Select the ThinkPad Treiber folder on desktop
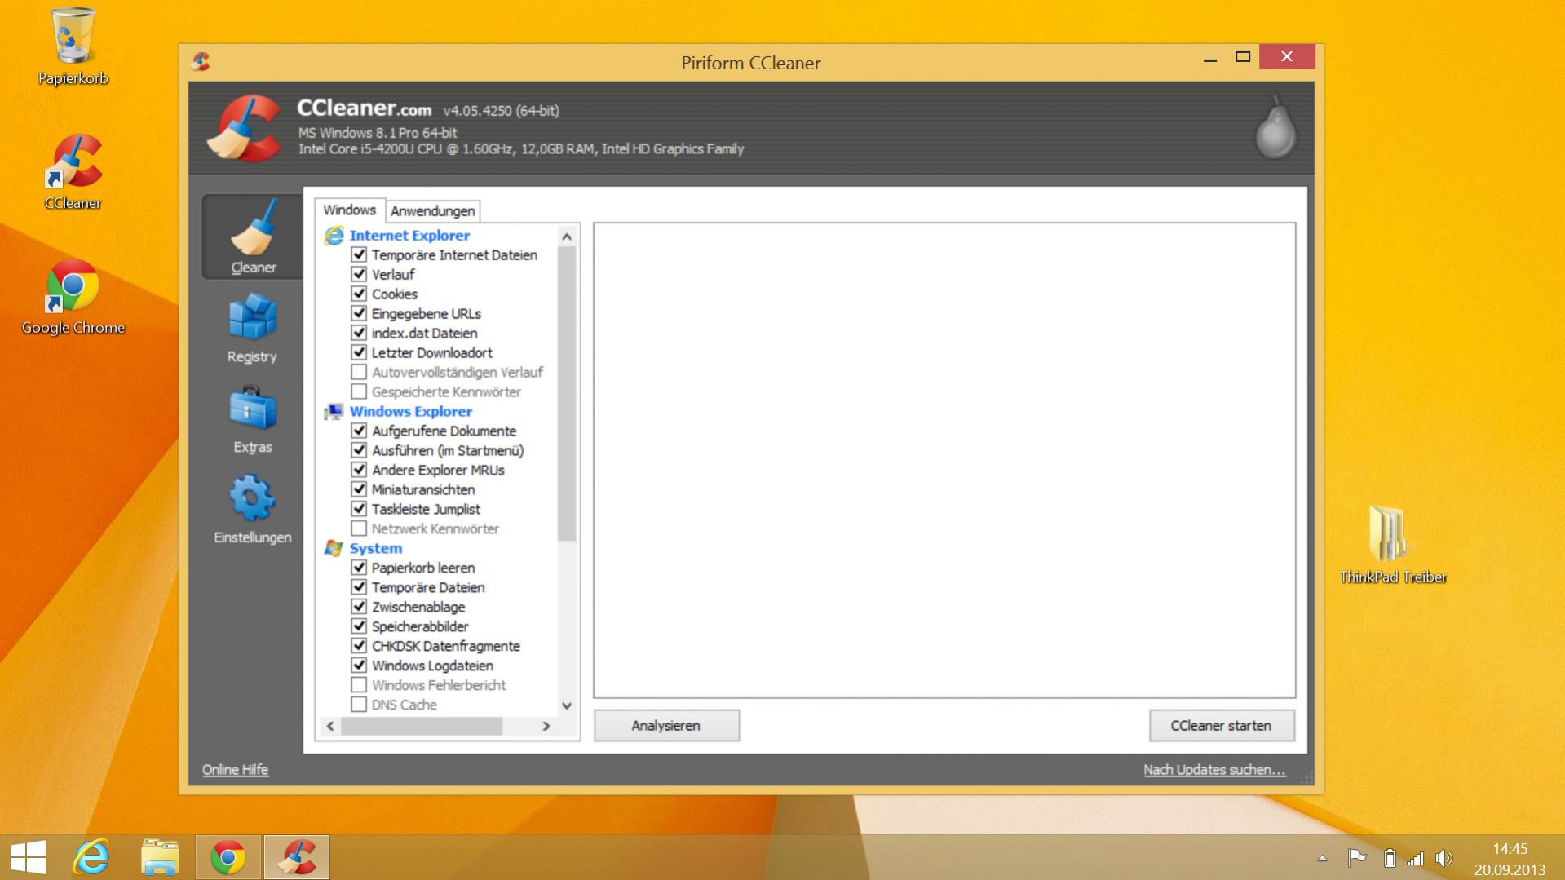Viewport: 1565px width, 880px height. click(x=1393, y=545)
